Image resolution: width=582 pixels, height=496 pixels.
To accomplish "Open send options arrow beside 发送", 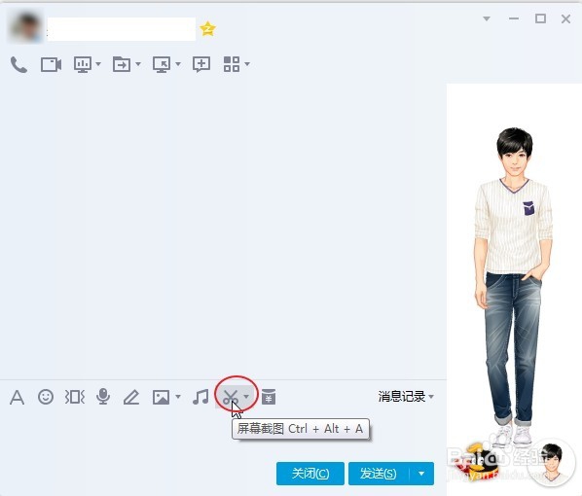I will tap(421, 474).
